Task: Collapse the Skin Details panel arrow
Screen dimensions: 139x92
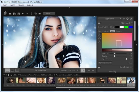Action: tap(132, 67)
